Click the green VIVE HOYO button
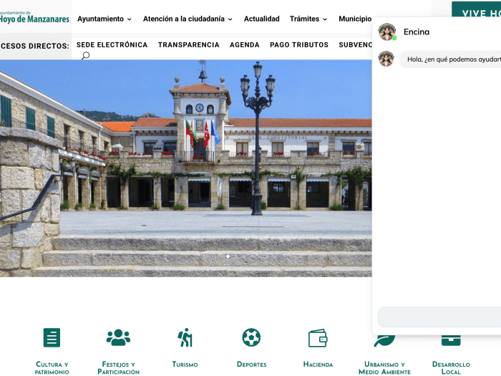Viewport: 501px width, 376px height. pyautogui.click(x=476, y=9)
